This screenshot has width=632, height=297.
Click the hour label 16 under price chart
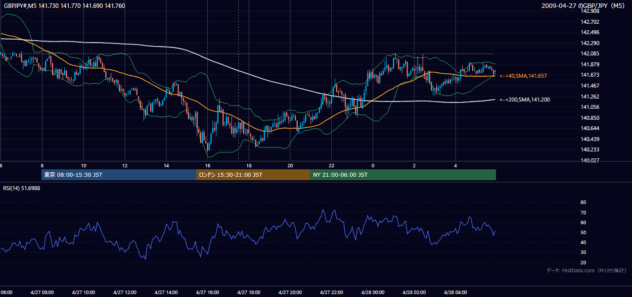point(208,165)
